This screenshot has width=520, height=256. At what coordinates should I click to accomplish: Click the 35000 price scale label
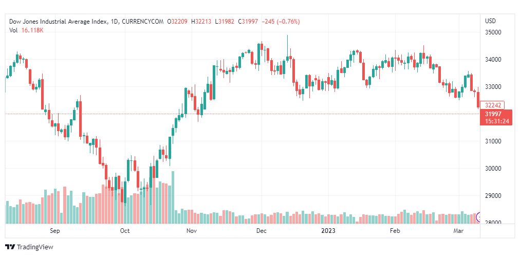tap(493, 32)
